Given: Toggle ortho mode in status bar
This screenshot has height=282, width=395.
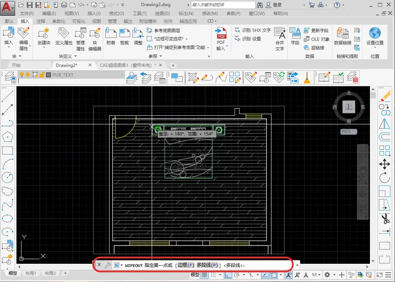Looking at the screenshot, I should (x=228, y=275).
